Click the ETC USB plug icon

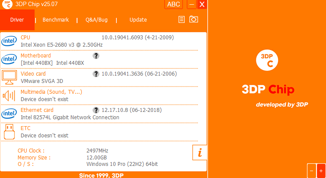(x=10, y=132)
